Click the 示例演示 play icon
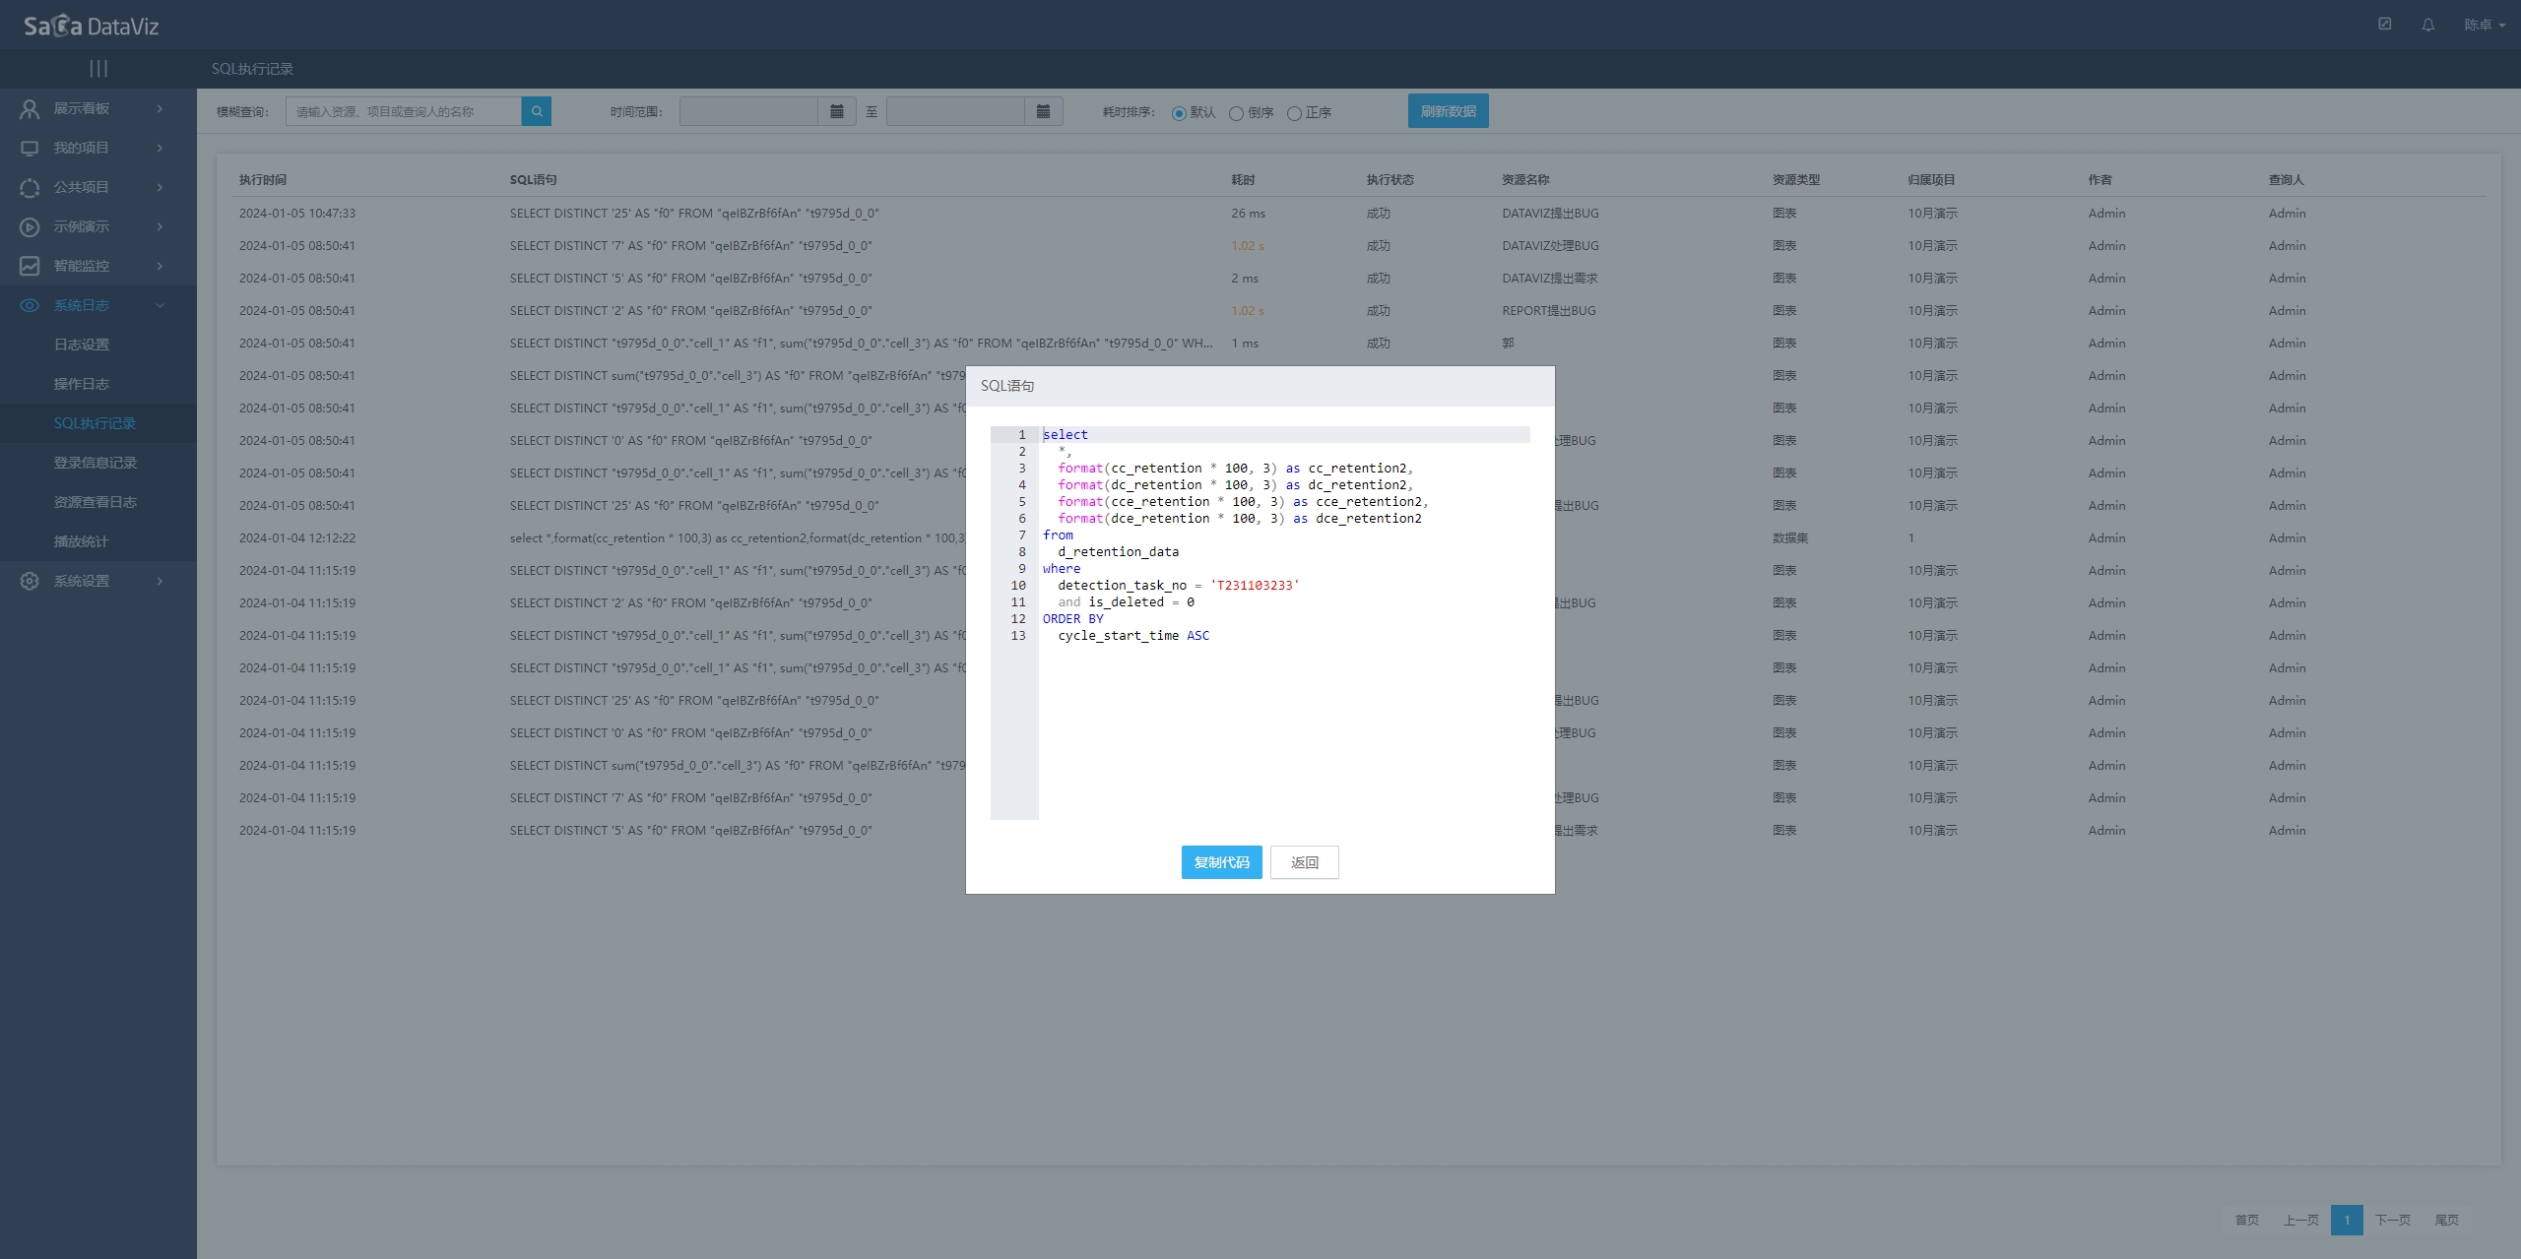Image resolution: width=2521 pixels, height=1259 pixels. [30, 226]
